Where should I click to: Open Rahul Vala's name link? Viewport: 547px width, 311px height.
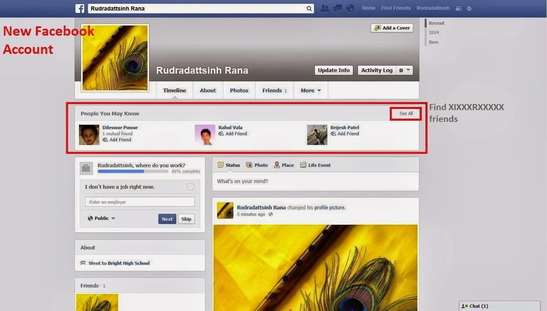click(230, 128)
